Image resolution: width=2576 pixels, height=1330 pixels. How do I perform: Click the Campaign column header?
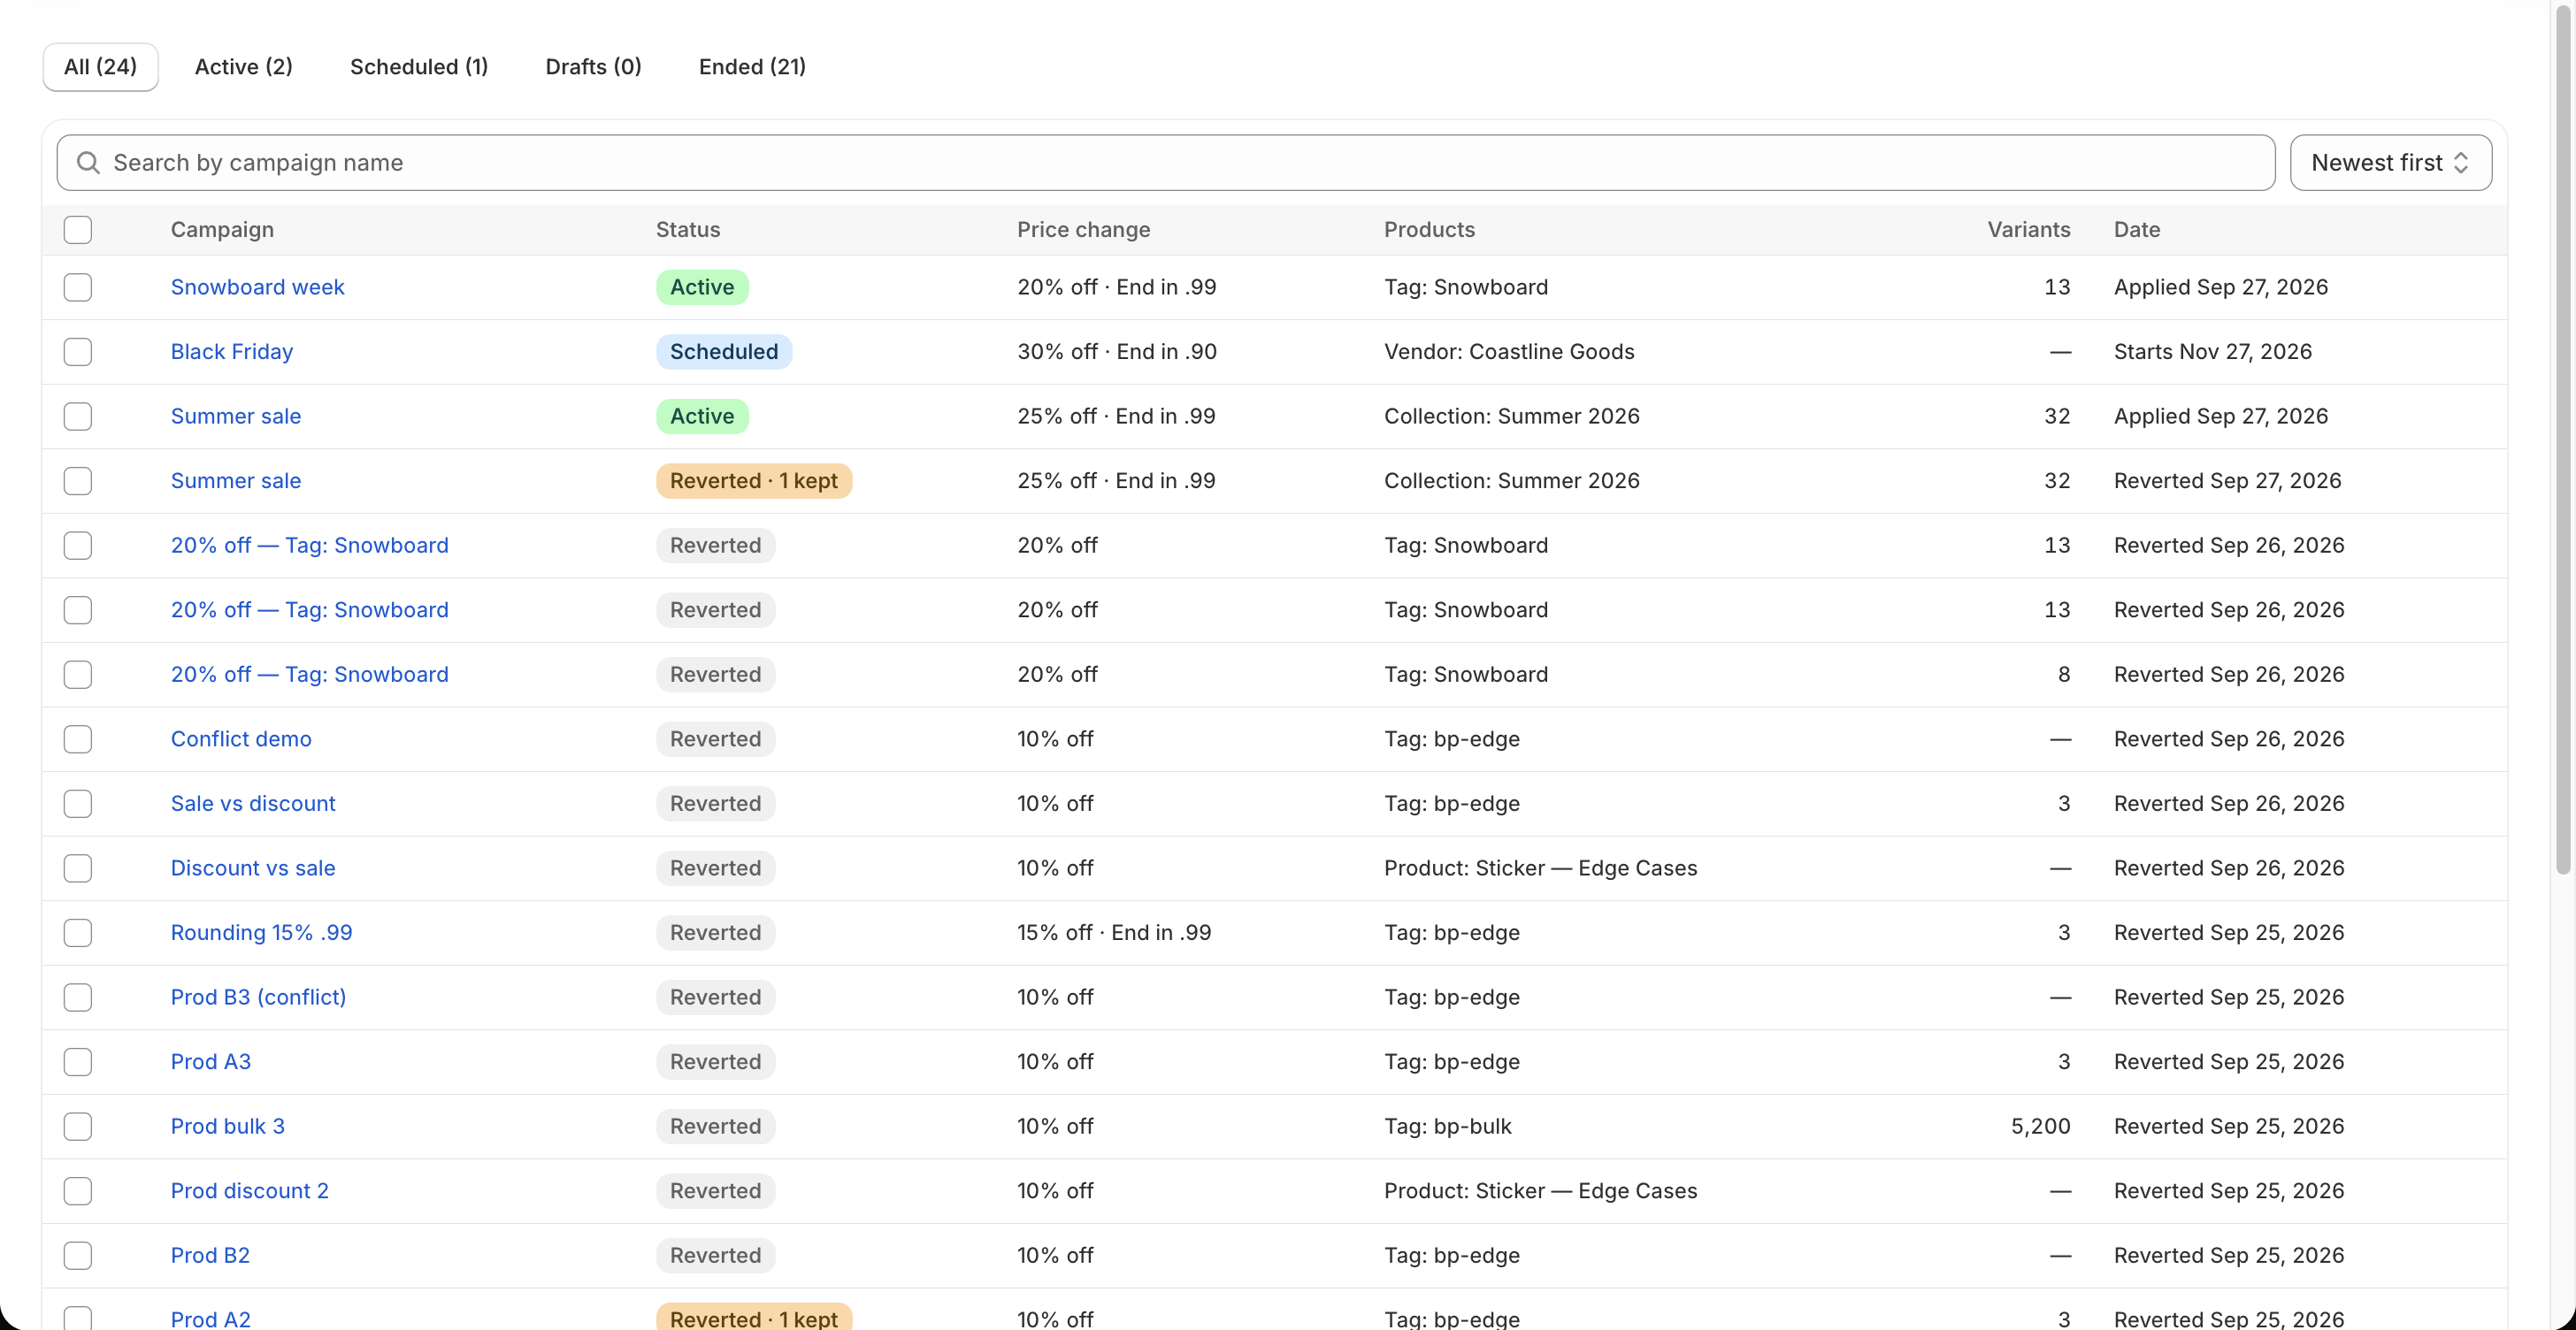click(x=222, y=230)
